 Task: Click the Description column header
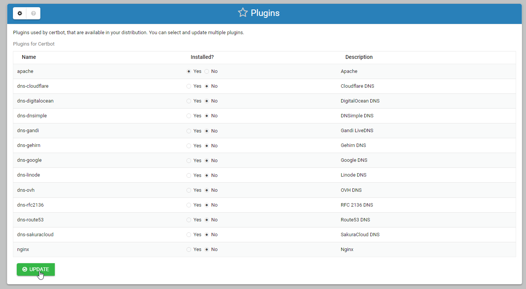359,57
